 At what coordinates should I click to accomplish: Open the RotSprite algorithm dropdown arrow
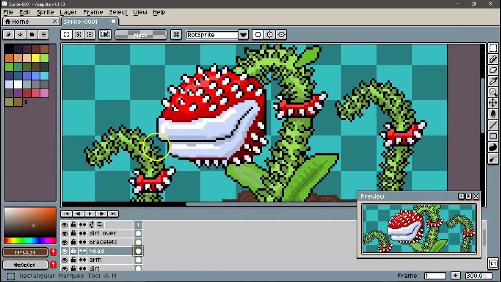tap(243, 35)
